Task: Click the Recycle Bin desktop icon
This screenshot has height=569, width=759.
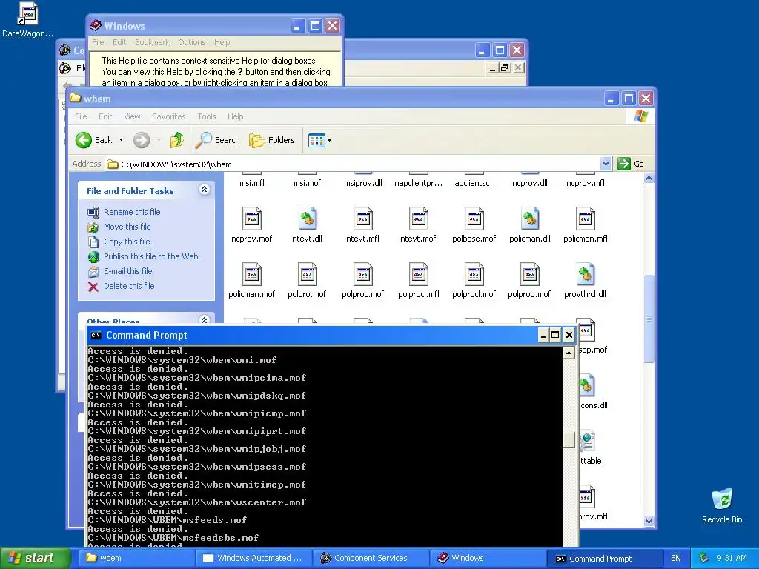Action: 722,499
